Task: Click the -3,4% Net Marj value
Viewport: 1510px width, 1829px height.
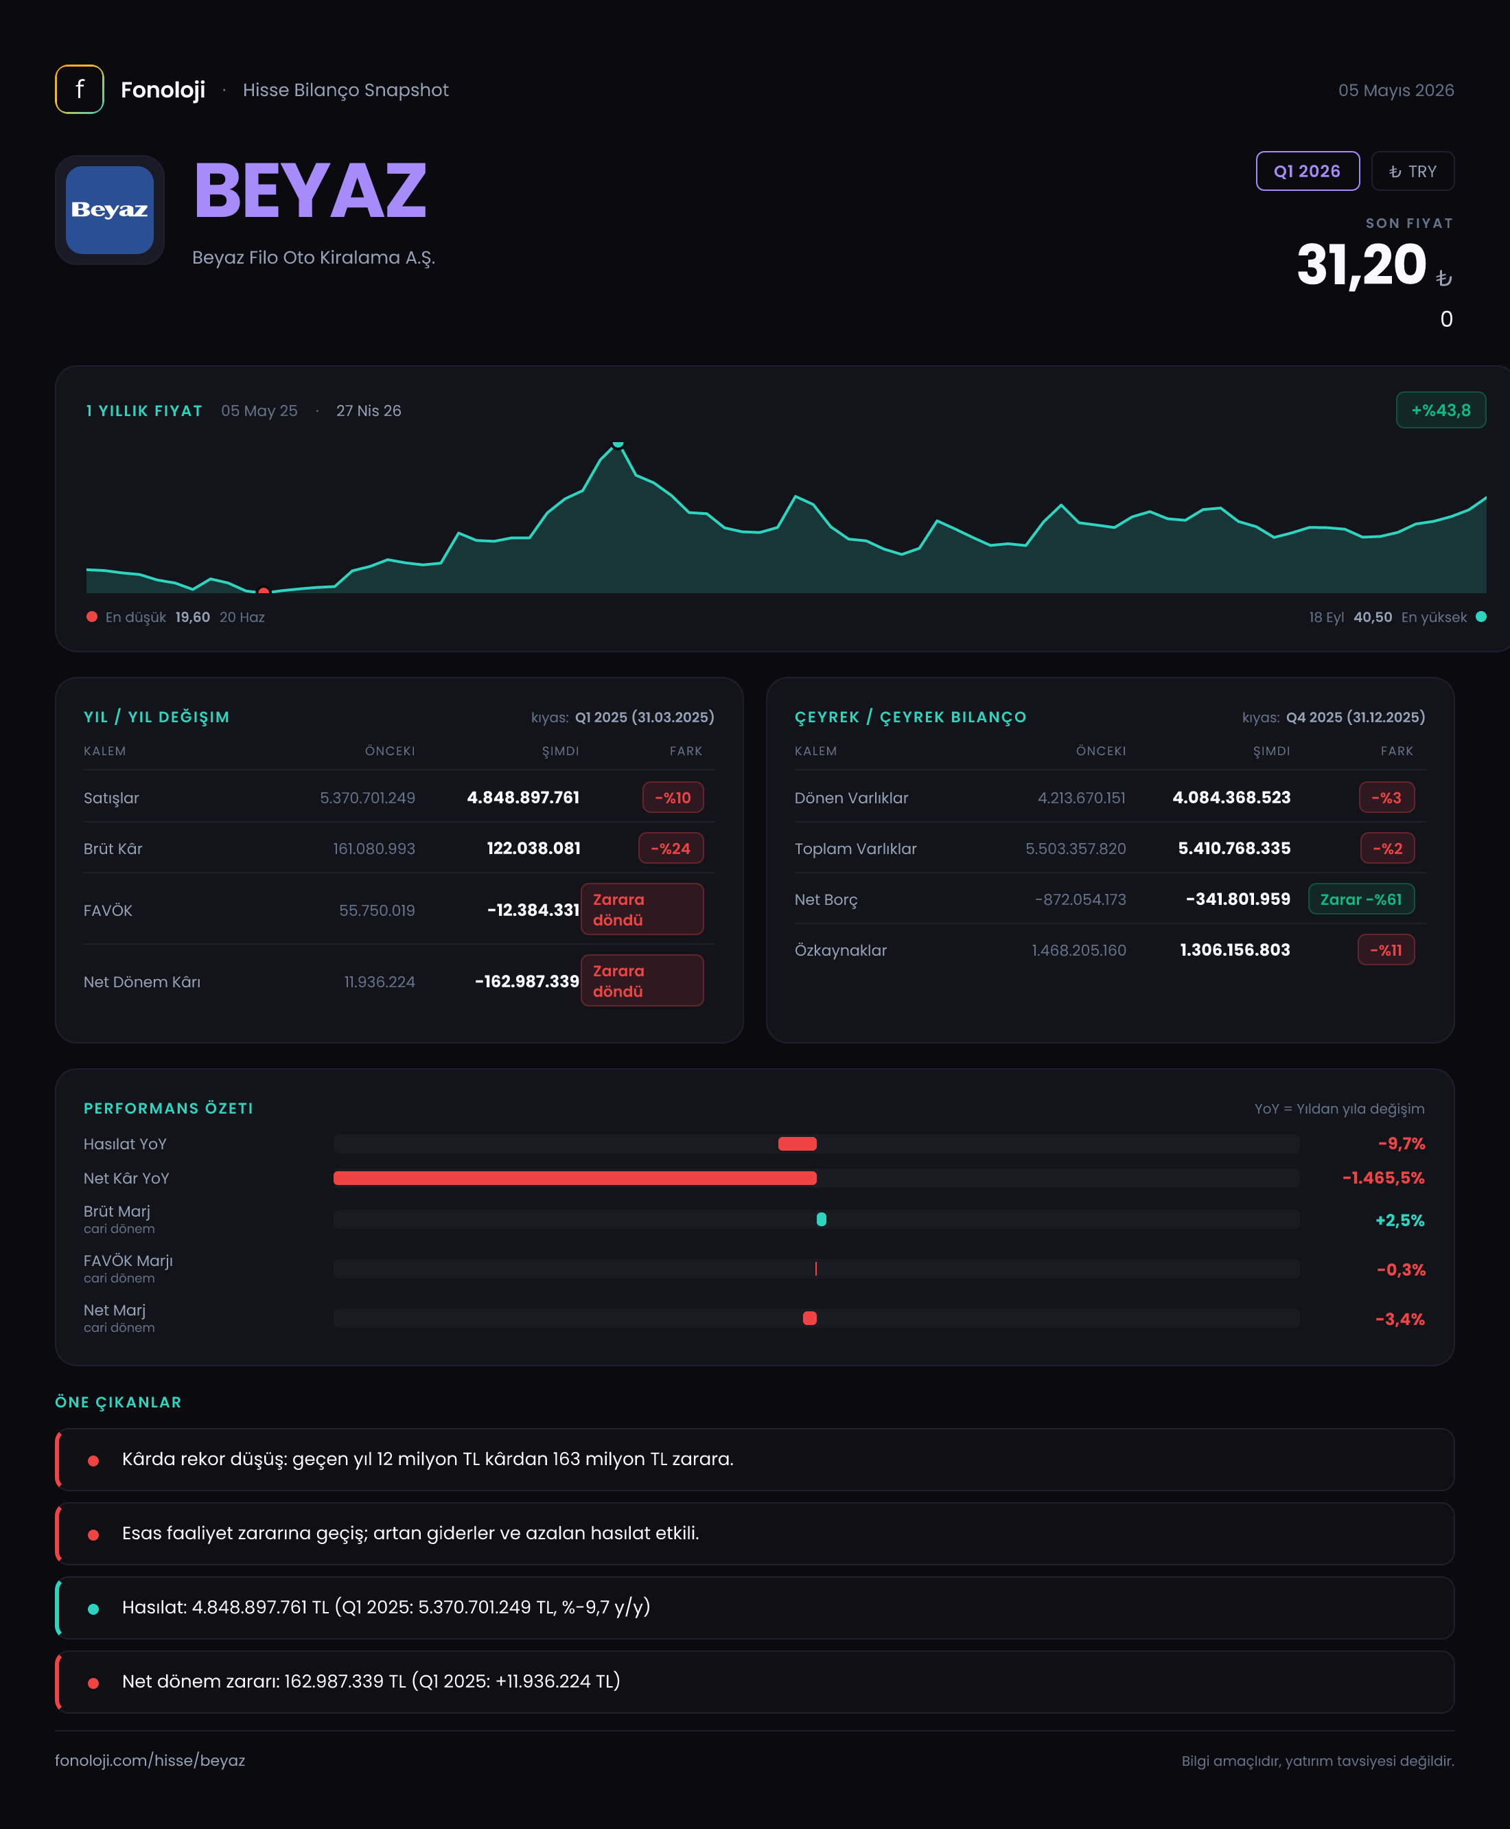Action: click(1399, 1319)
